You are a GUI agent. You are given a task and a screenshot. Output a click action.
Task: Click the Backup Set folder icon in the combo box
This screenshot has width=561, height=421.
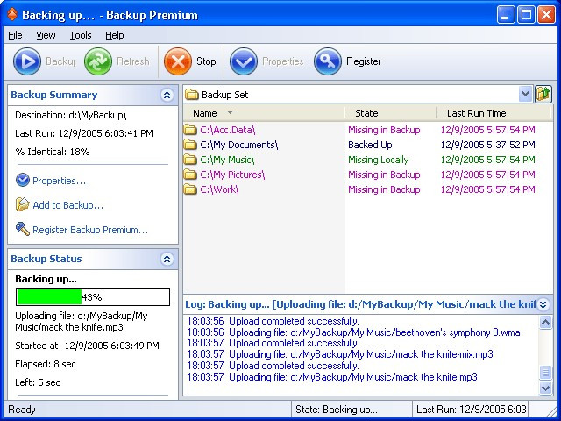192,95
